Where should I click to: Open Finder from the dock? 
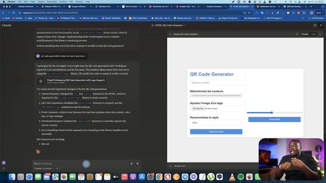pos(12,177)
